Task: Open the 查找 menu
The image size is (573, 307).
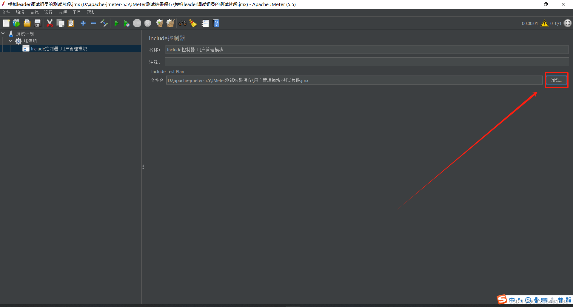Action: pos(34,12)
